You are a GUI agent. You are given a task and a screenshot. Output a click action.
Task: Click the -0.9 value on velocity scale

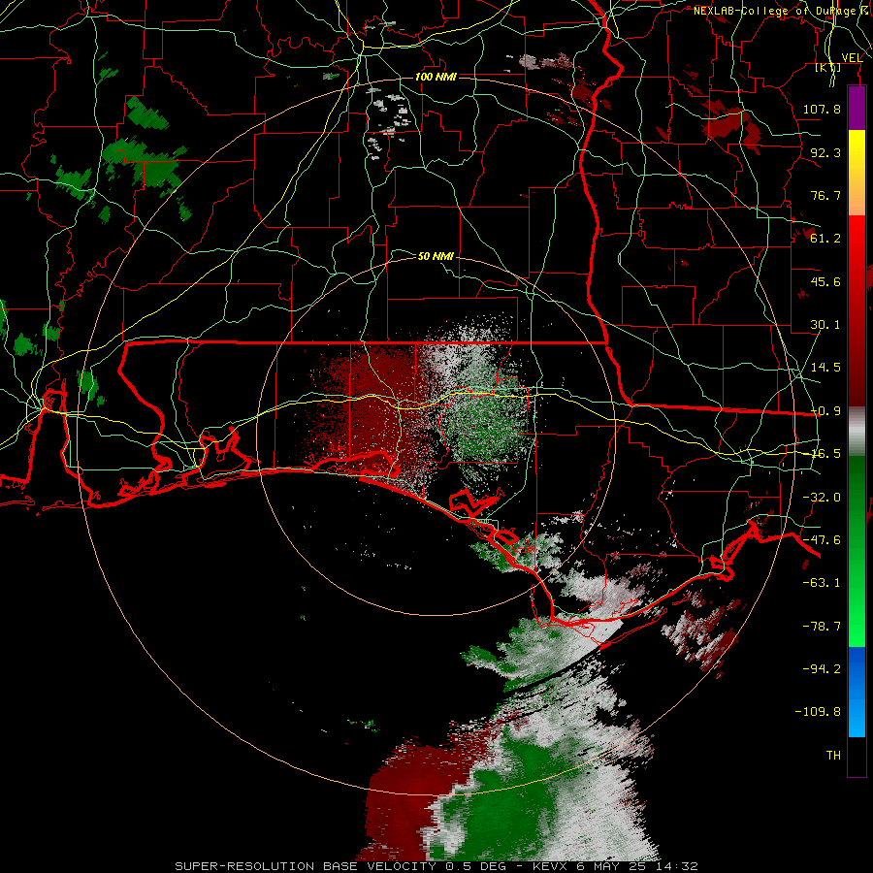825,410
